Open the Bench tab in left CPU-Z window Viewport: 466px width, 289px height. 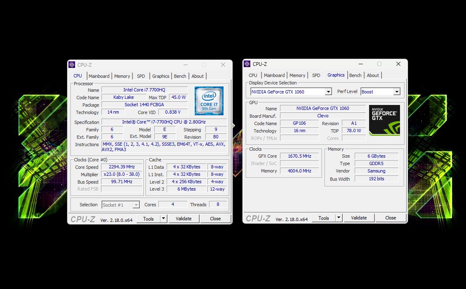(180, 76)
